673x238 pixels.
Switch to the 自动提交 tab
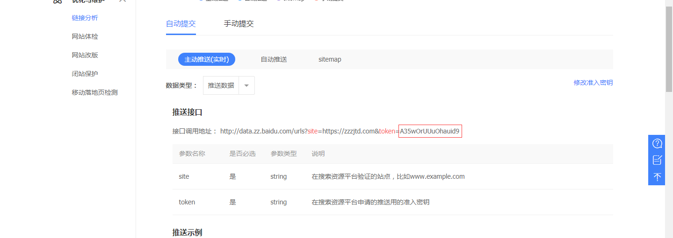point(181,24)
